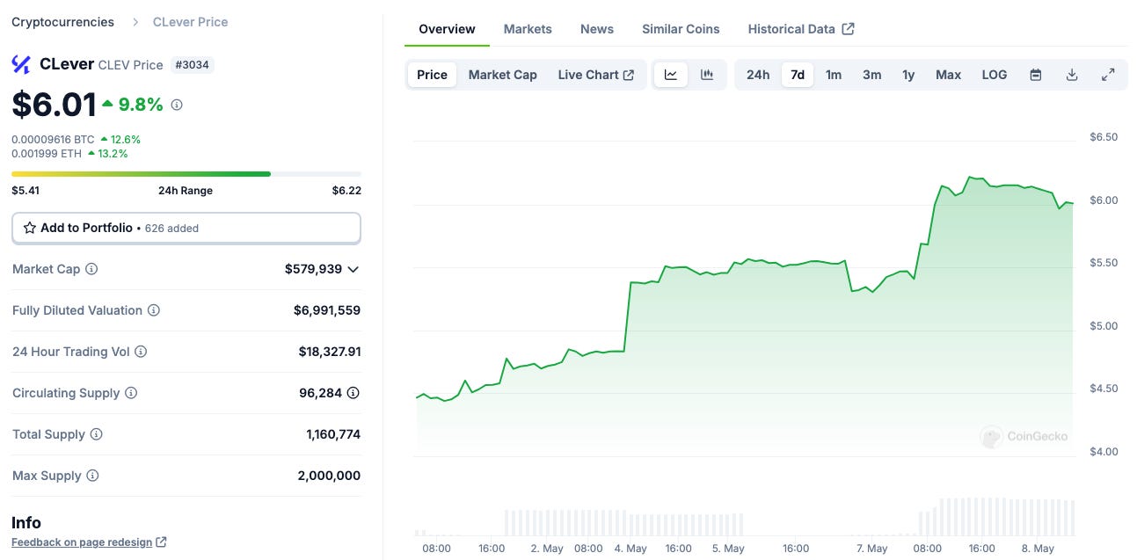Open the News tab
The image size is (1137, 560).
point(597,29)
